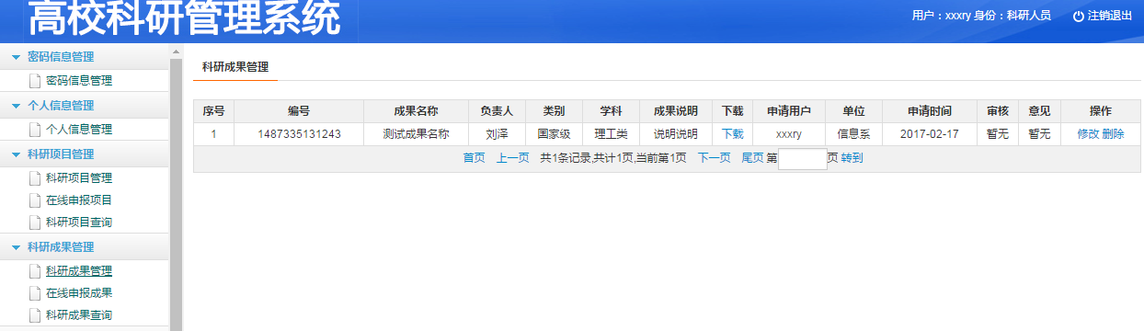The width and height of the screenshot is (1144, 331).
Task: Click the 单位 column header
Action: coord(853,111)
